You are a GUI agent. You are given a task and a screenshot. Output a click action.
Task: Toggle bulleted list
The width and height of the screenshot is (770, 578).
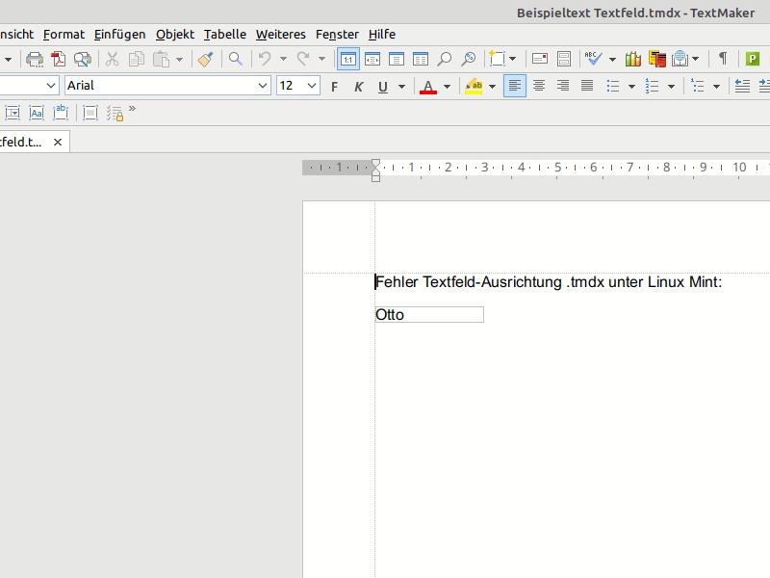613,87
